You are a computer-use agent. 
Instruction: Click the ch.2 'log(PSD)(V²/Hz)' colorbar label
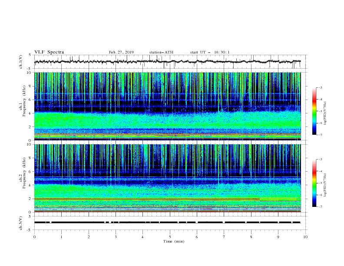[325, 185]
